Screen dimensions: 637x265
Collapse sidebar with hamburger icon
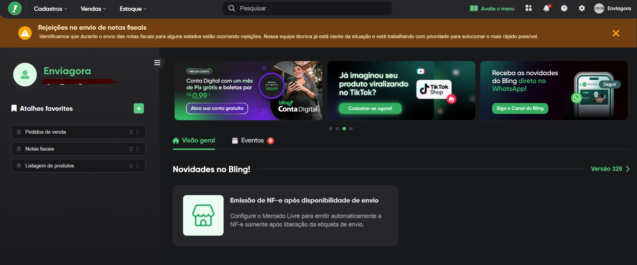[157, 63]
